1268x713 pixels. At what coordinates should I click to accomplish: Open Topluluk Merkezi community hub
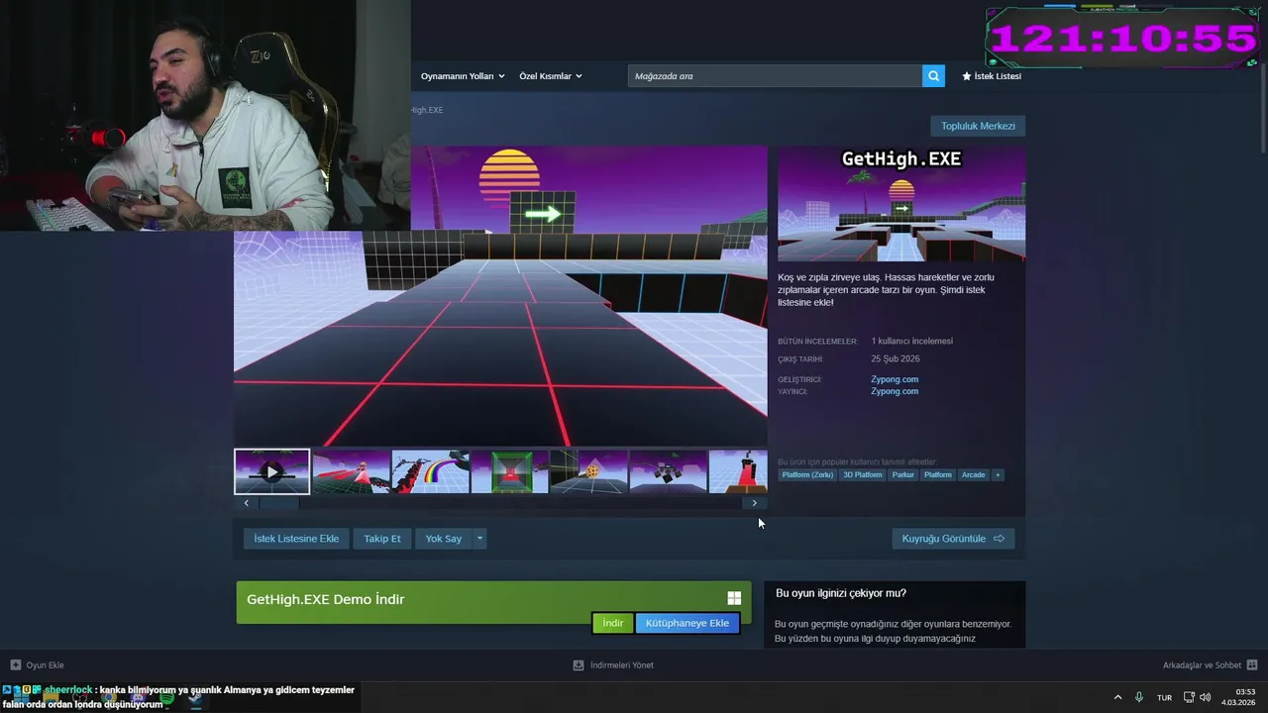click(x=978, y=126)
